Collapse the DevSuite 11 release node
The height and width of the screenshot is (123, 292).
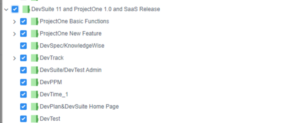pyautogui.click(x=6, y=9)
